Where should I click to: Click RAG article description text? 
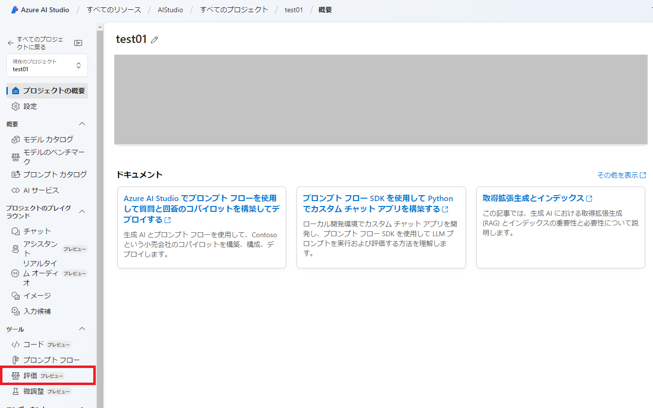tap(560, 223)
